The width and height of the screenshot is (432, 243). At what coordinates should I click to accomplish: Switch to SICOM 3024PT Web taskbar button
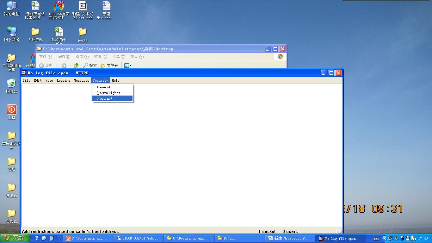point(137,239)
